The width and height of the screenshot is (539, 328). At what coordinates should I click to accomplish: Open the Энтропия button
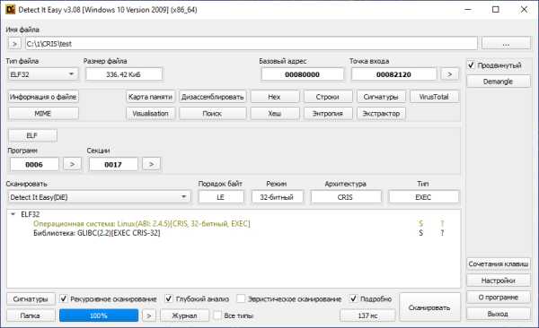click(328, 113)
